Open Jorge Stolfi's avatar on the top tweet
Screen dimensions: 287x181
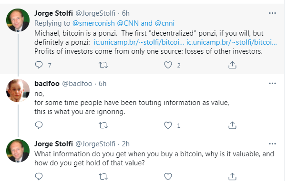(x=18, y=20)
